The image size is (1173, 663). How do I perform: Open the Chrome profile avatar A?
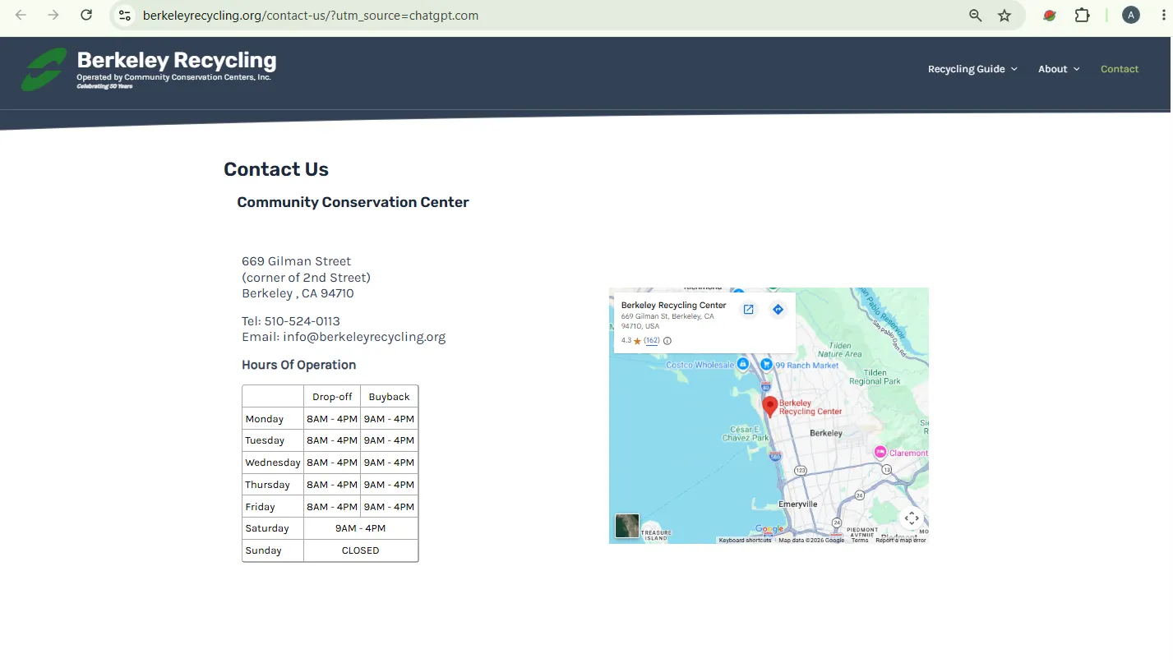pyautogui.click(x=1131, y=15)
